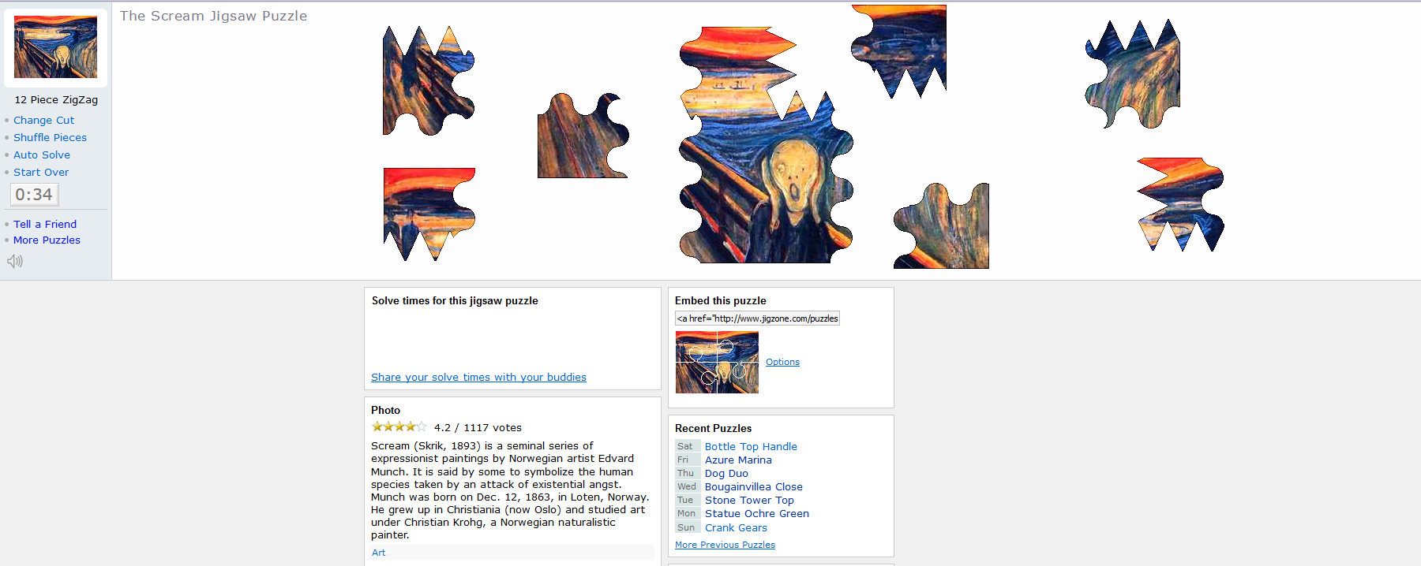The width and height of the screenshot is (1421, 566).
Task: Open the Change Cut option
Action: coord(43,121)
